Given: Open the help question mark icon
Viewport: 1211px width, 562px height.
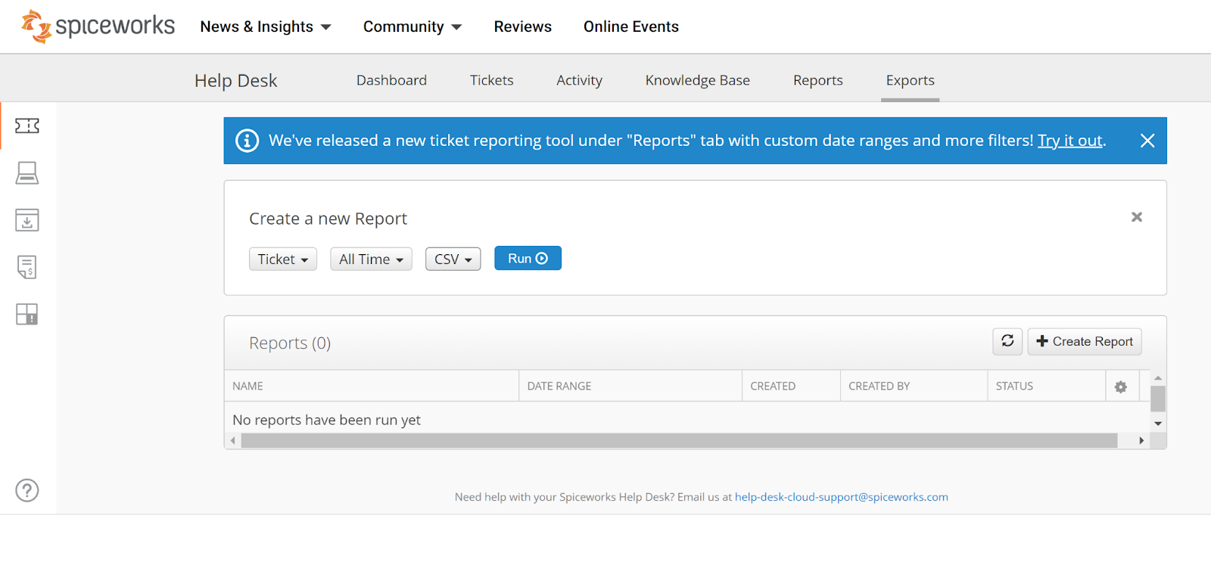Looking at the screenshot, I should point(27,490).
